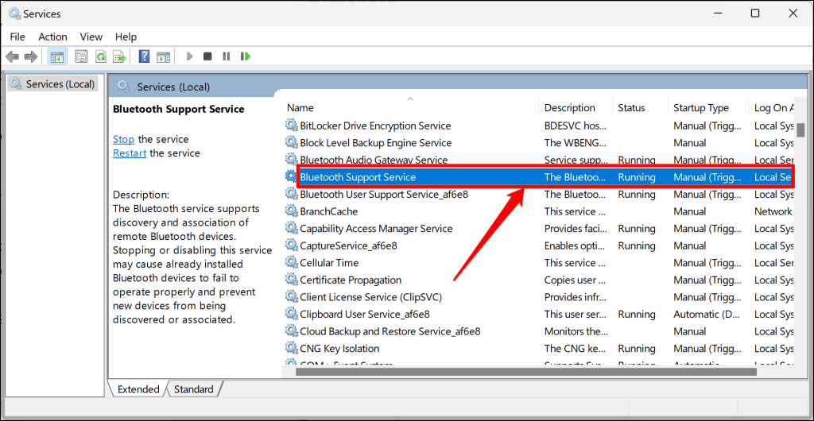The width and height of the screenshot is (814, 421).
Task: Open the Help menu
Action: (x=126, y=37)
